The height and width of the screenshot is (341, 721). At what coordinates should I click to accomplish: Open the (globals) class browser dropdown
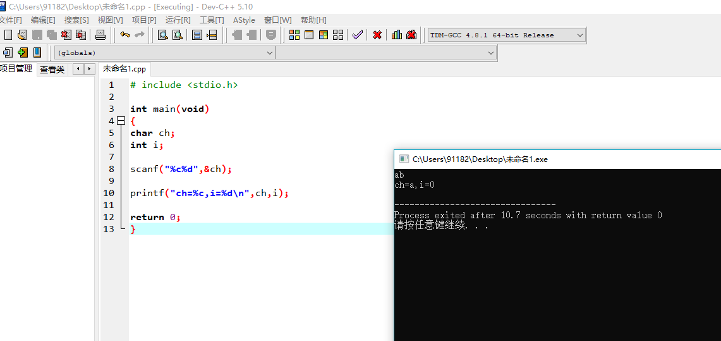tap(165, 53)
